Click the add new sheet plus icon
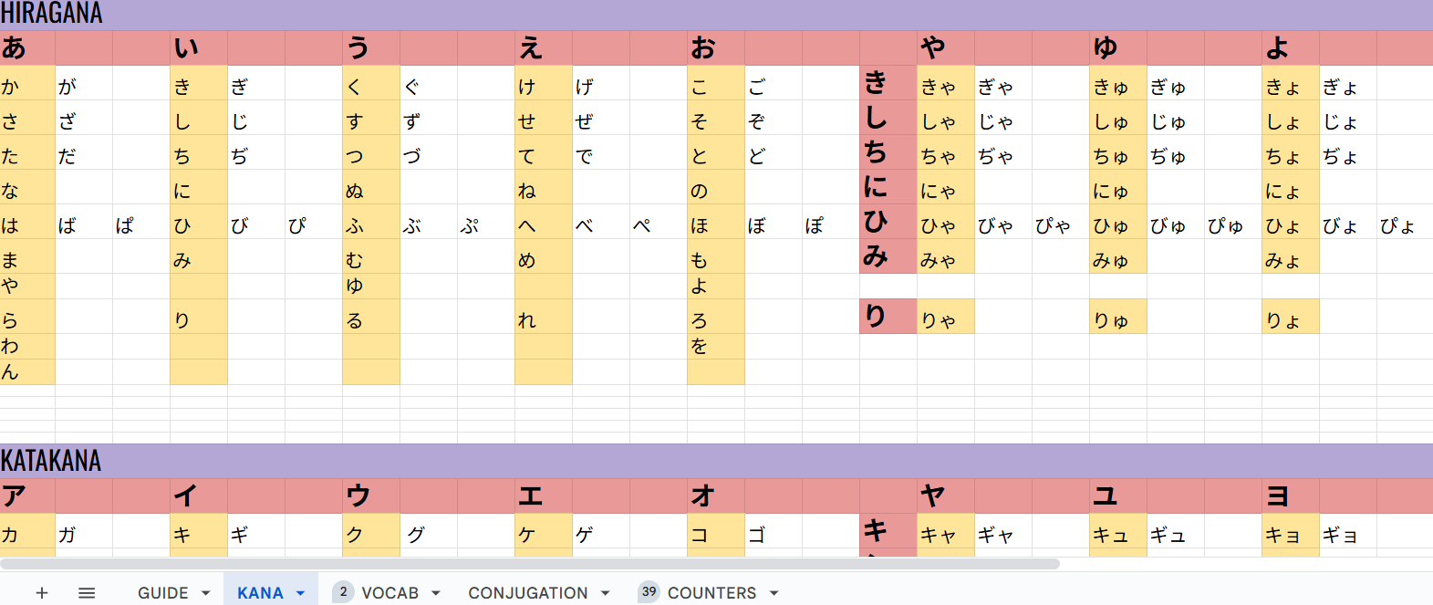This screenshot has height=605, width=1433. coord(42,593)
